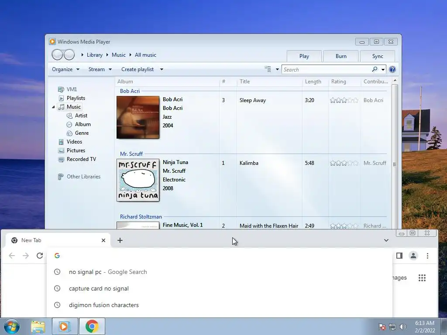Select Maid with the Flaxen Hair track
The width and height of the screenshot is (447, 335).
(x=269, y=226)
